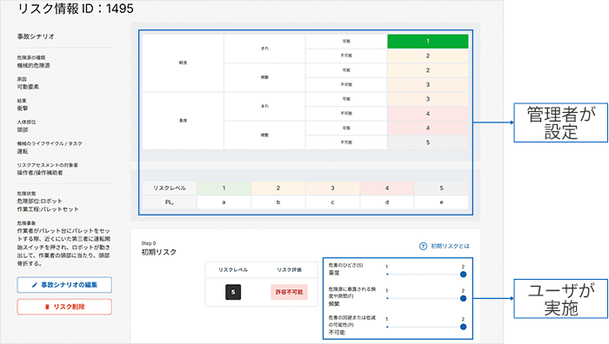Open the 初期リスクとは help link
Viewport: 609px width, 344px height.
(x=445, y=246)
